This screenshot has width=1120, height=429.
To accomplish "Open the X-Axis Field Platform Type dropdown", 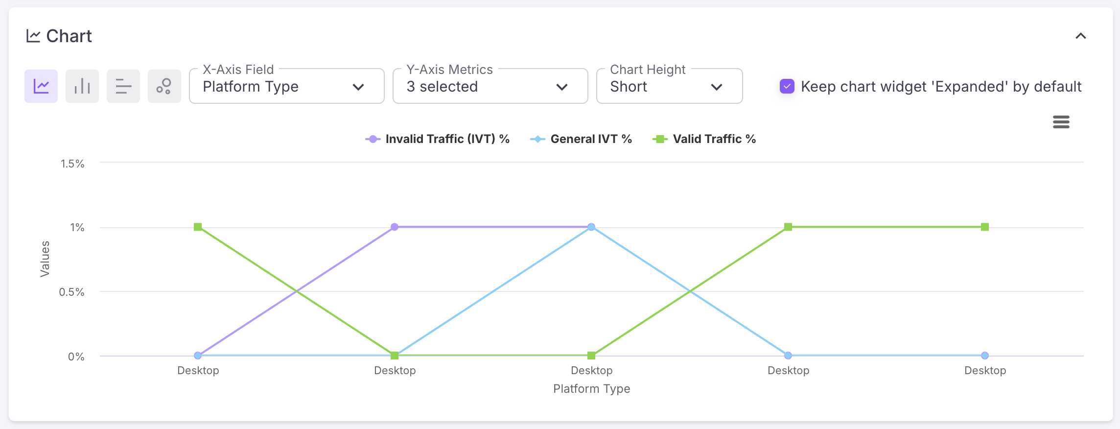I will [x=286, y=87].
